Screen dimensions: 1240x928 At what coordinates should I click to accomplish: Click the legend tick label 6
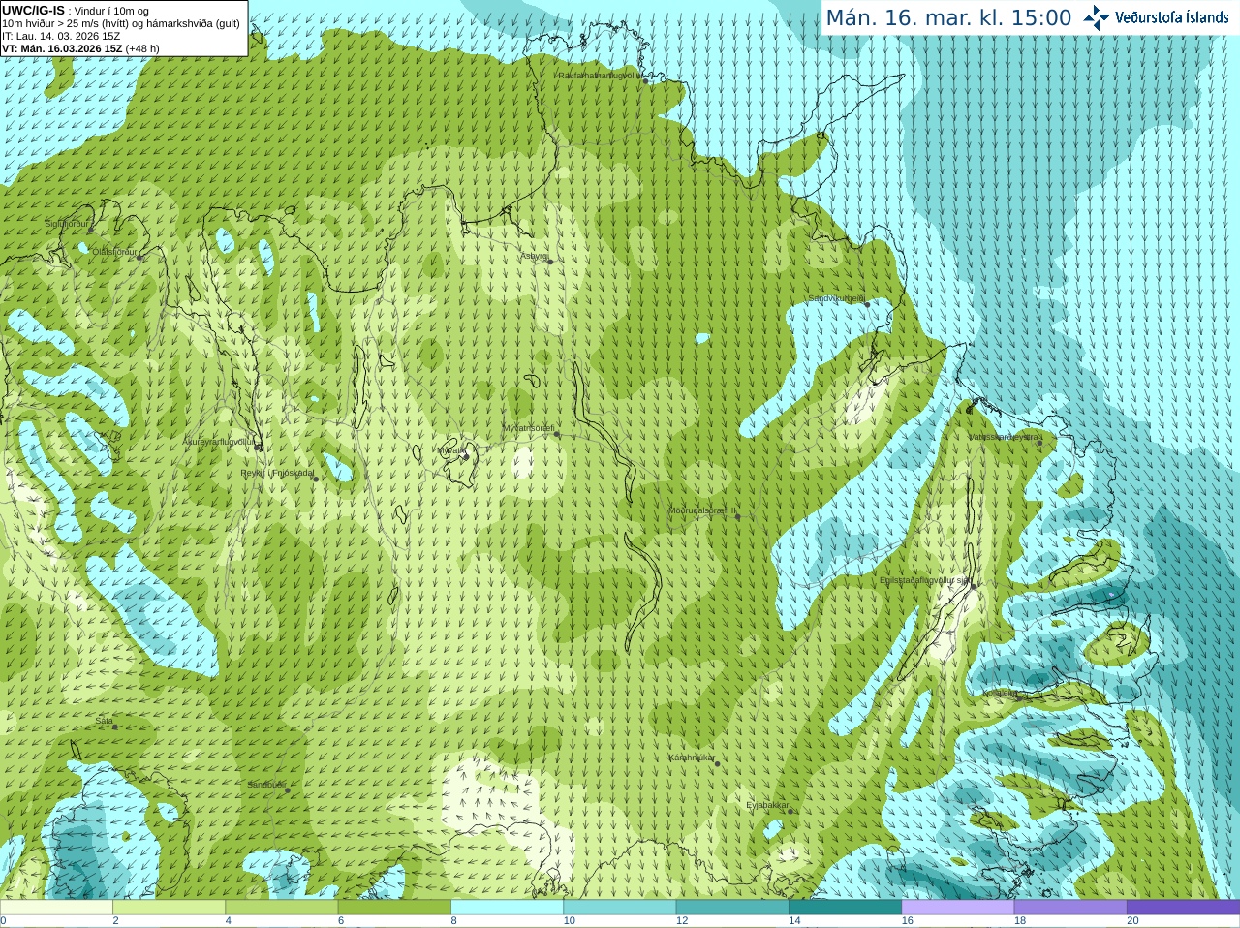click(x=341, y=921)
